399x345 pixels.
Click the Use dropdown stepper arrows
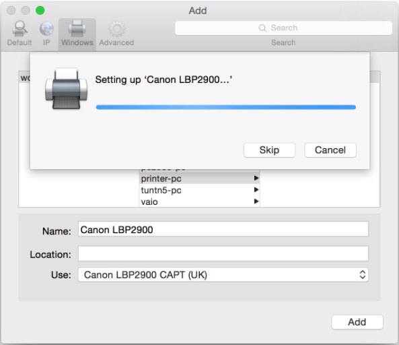[x=363, y=275]
